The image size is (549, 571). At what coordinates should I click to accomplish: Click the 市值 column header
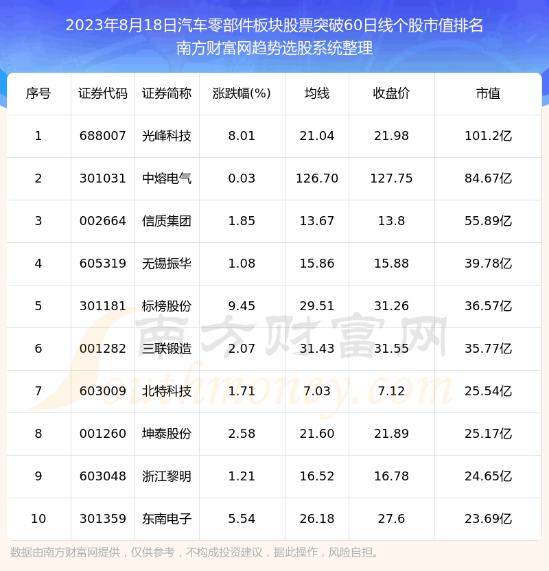[x=488, y=93]
